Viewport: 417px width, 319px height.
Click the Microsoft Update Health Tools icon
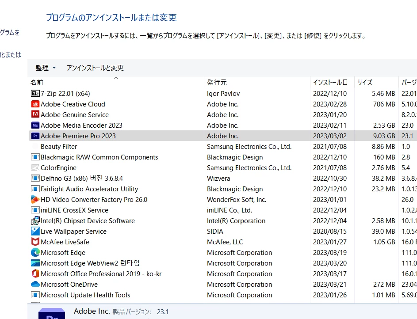coord(35,295)
